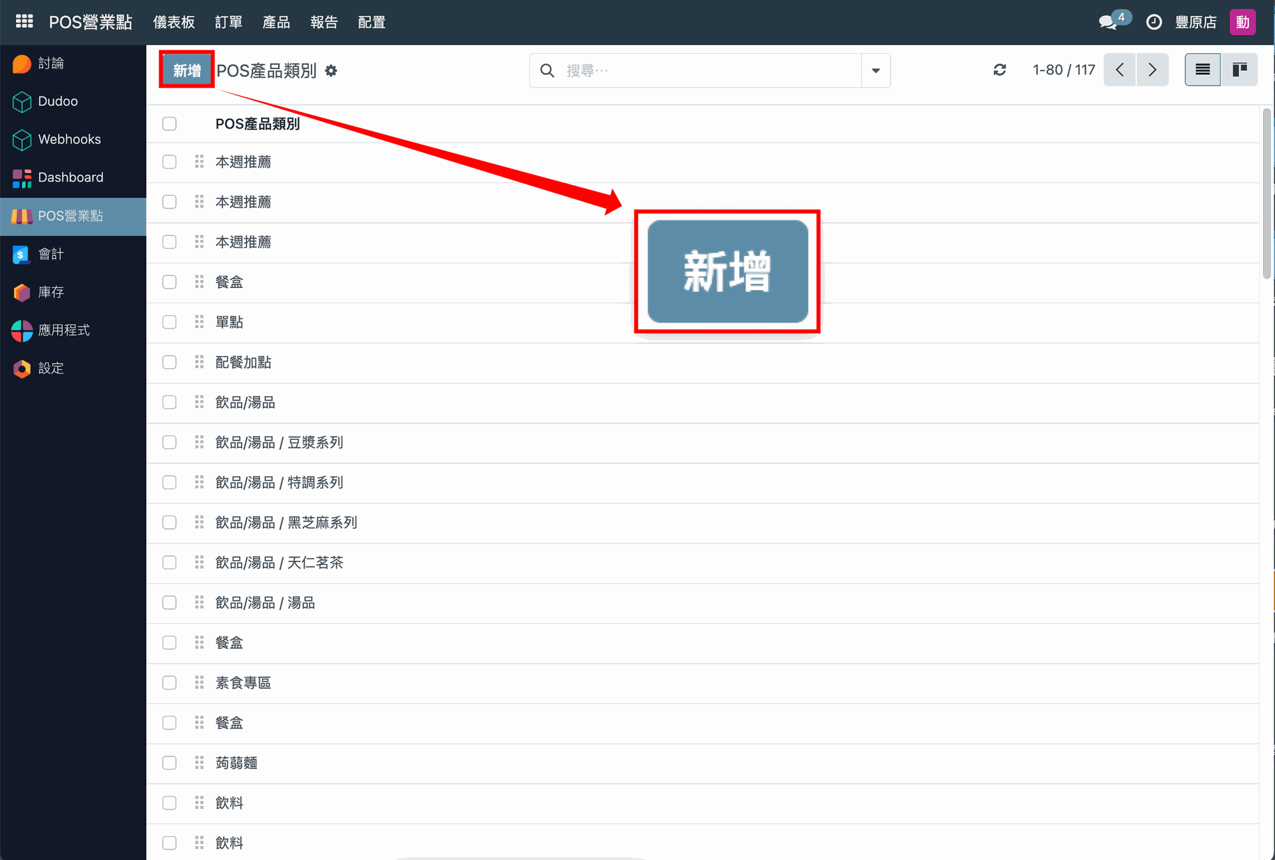Check the 素食專區 row checkbox
1275x860 pixels.
[169, 683]
